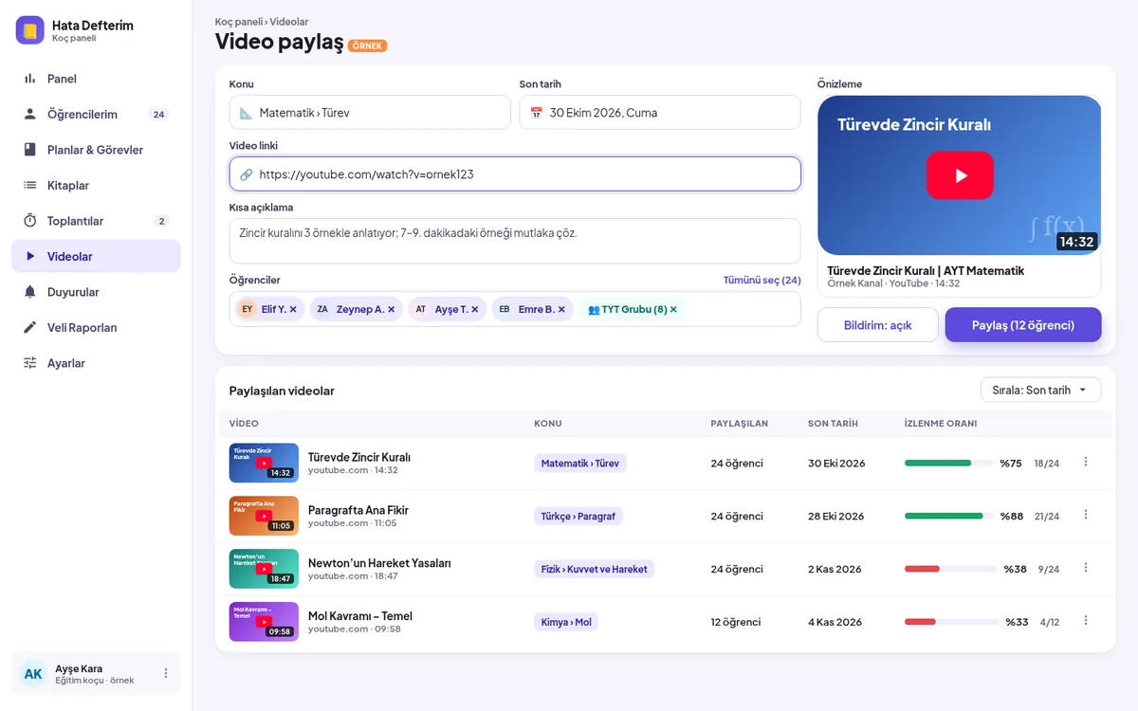The image size is (1138, 711).
Task: Open the Konu selector Matematik › Türev
Action: pos(370,113)
